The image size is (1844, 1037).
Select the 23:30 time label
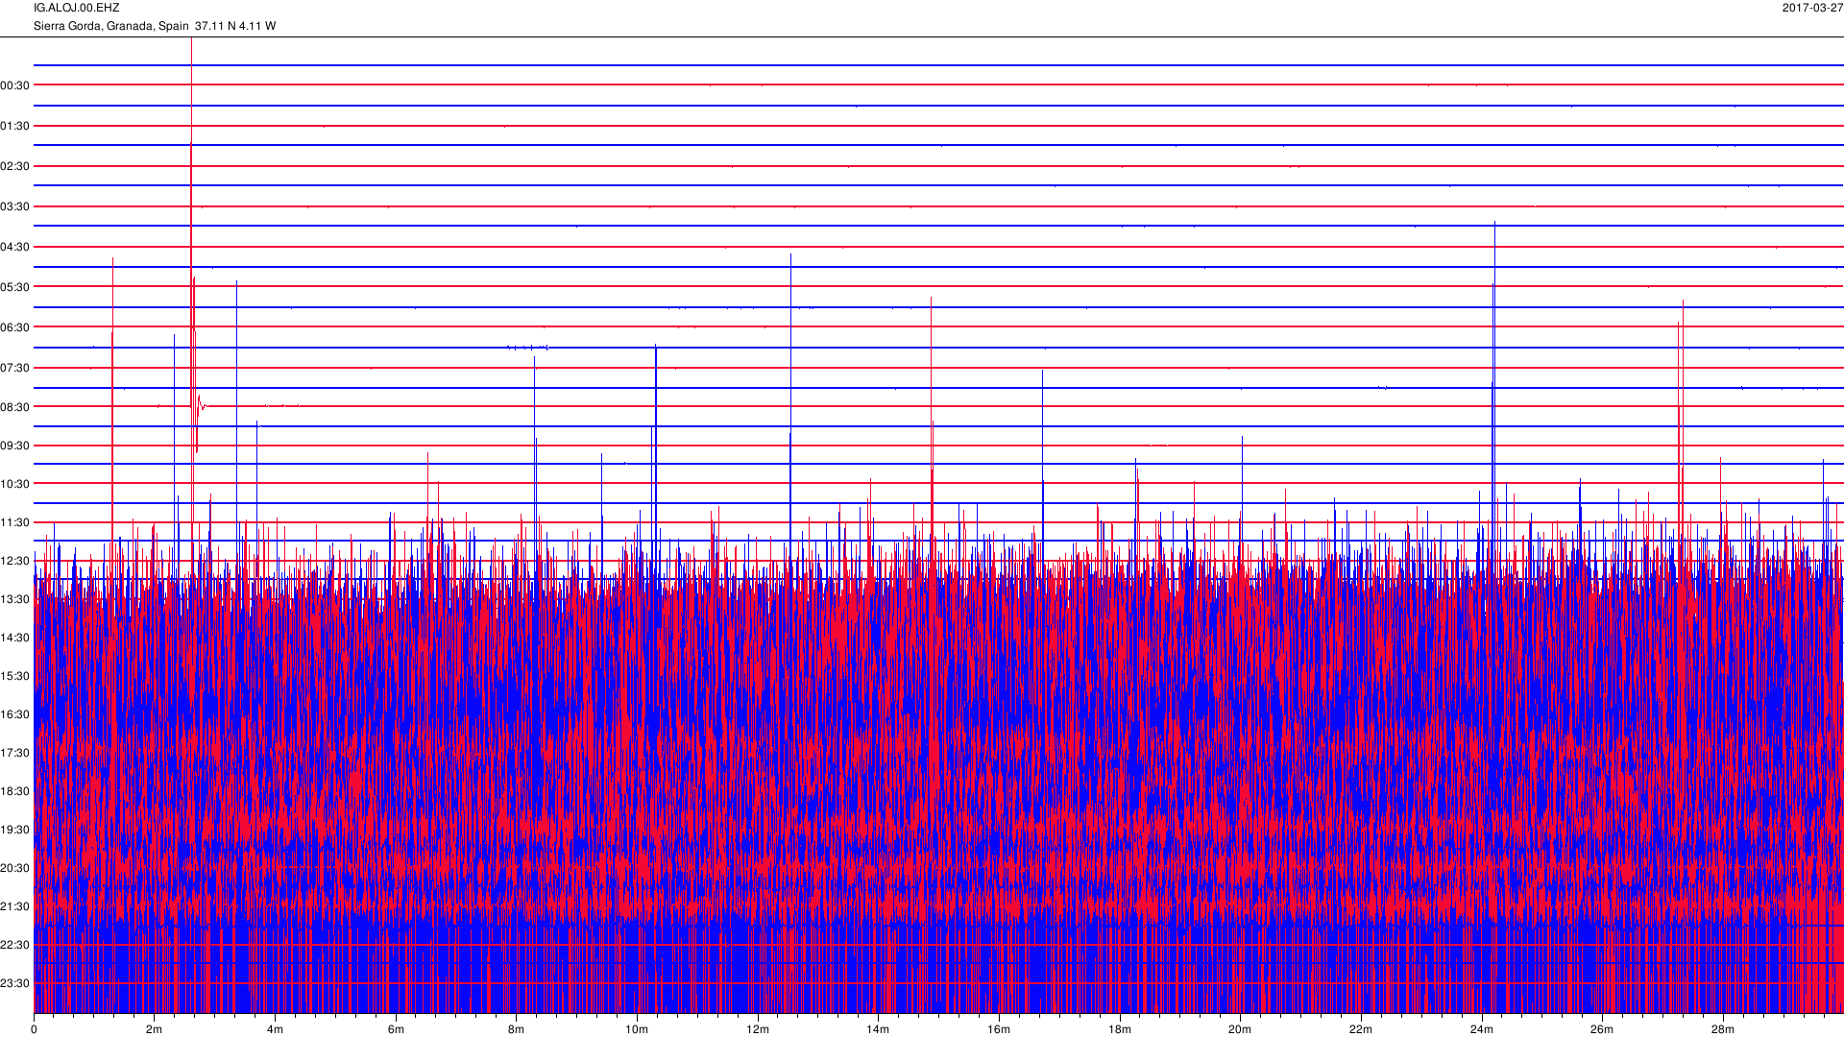point(15,983)
